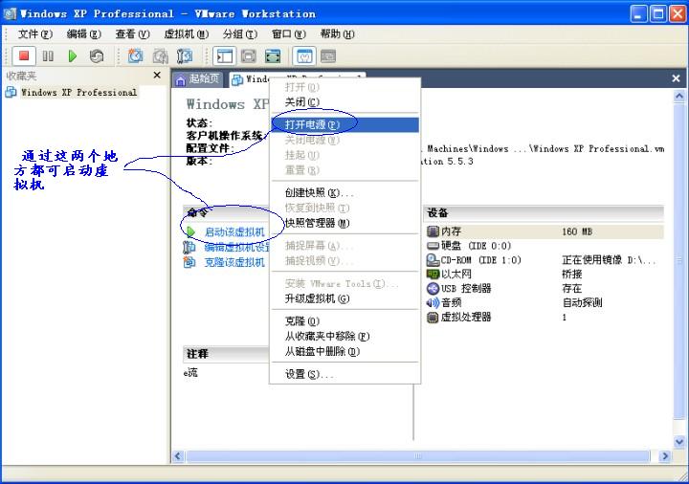Close the Favorites sidebar panel
The height and width of the screenshot is (484, 689).
pos(157,76)
